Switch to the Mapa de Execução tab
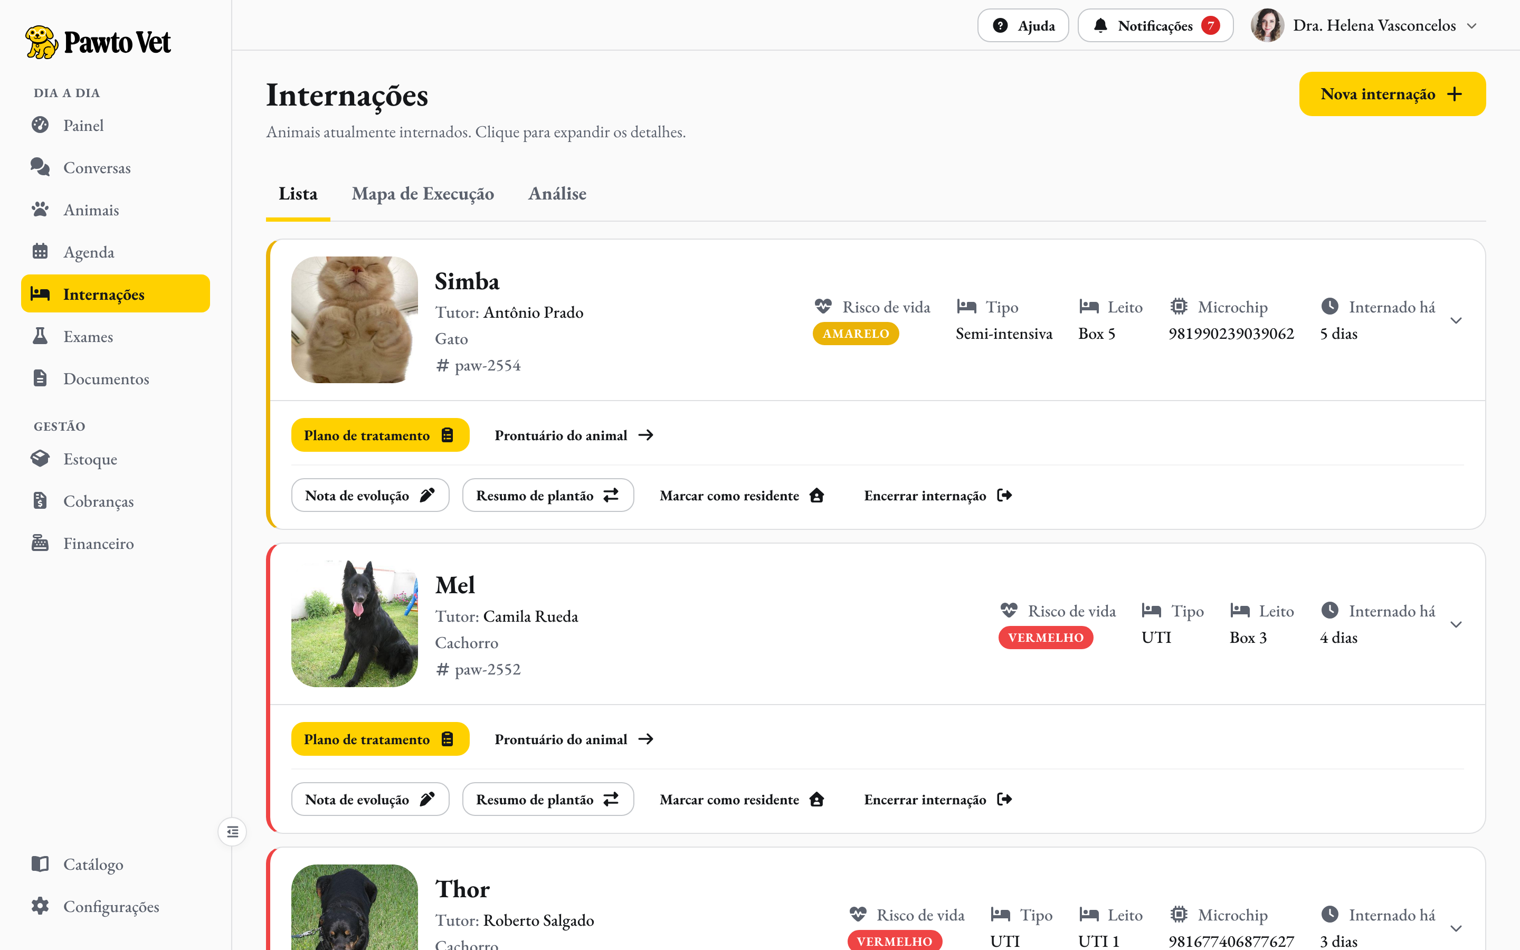The image size is (1520, 950). click(x=423, y=194)
